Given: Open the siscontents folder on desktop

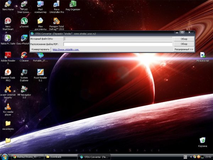Looking at the screenshot, I should 8,125.
